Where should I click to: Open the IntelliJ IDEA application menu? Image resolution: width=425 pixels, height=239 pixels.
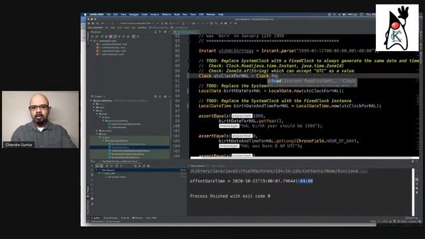click(x=96, y=15)
